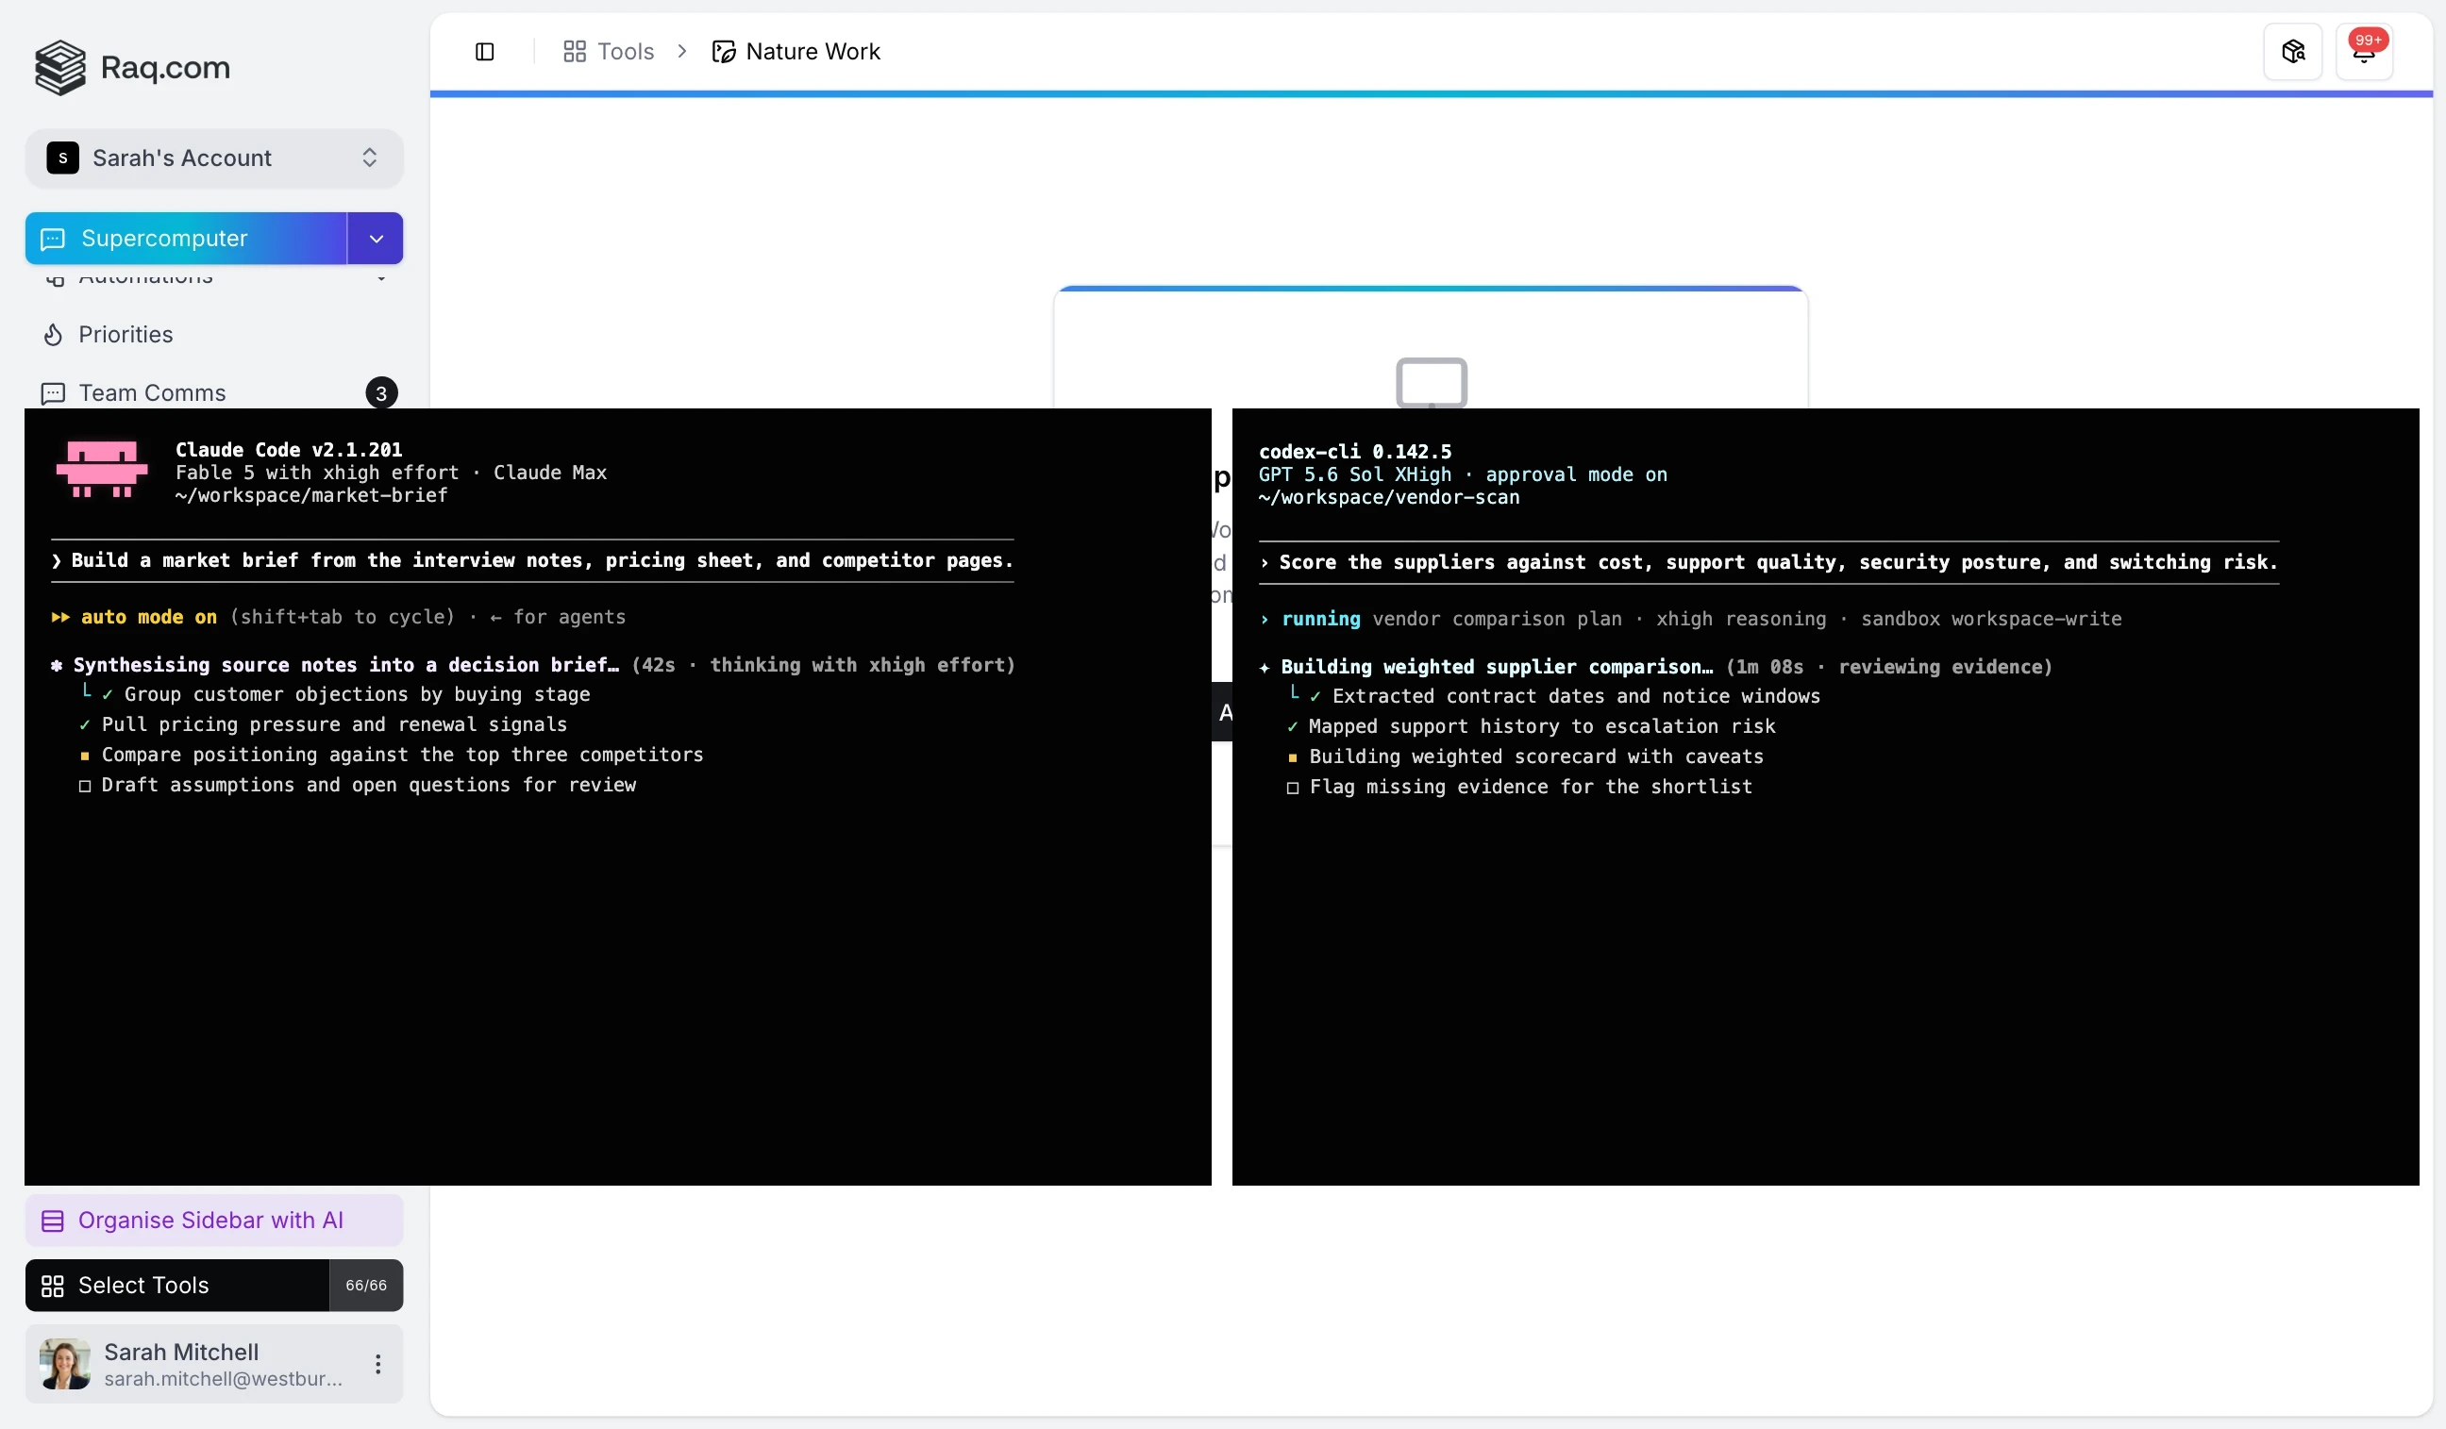Image resolution: width=2446 pixels, height=1429 pixels.
Task: Click the package search icon
Action: pos(2292,52)
